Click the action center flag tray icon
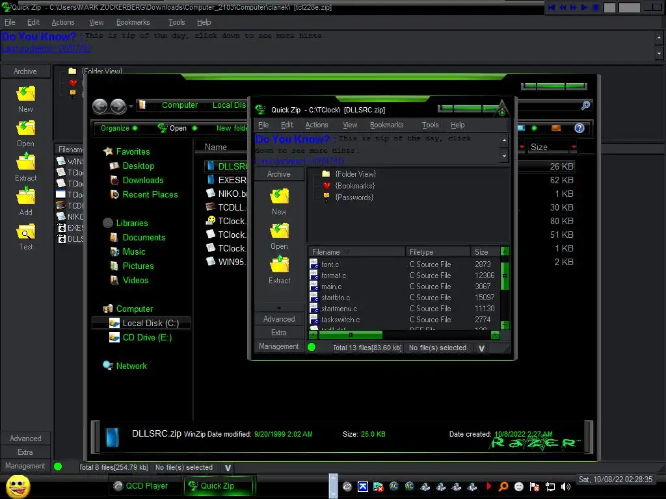 click(x=535, y=487)
